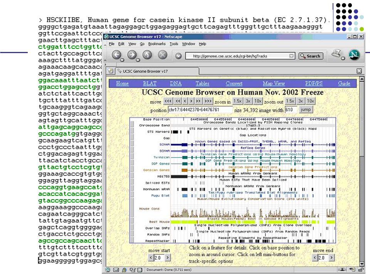The width and height of the screenshot is (370, 277).
Task: Click the Netscape window title icon
Action: (x=106, y=37)
